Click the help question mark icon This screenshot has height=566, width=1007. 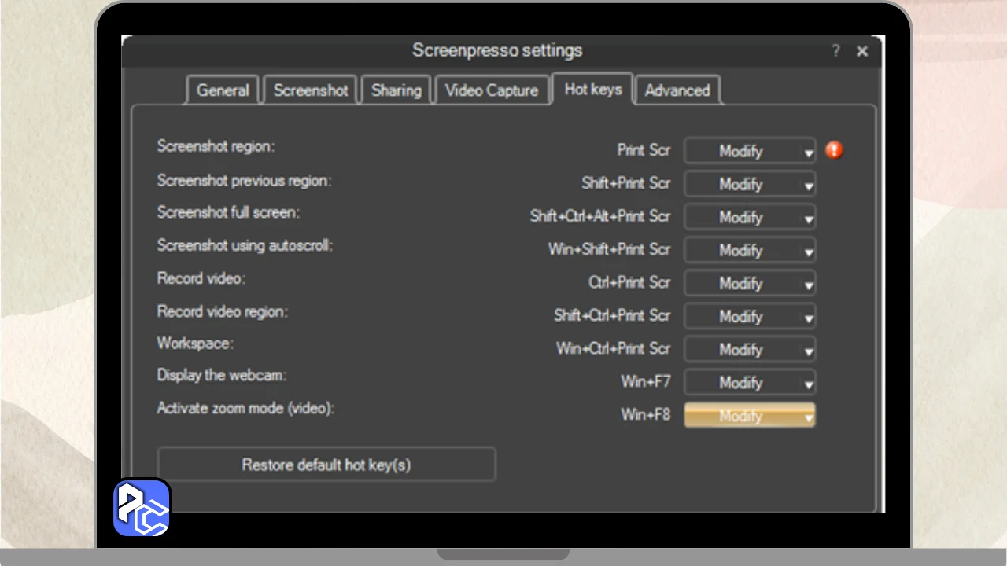tap(835, 51)
